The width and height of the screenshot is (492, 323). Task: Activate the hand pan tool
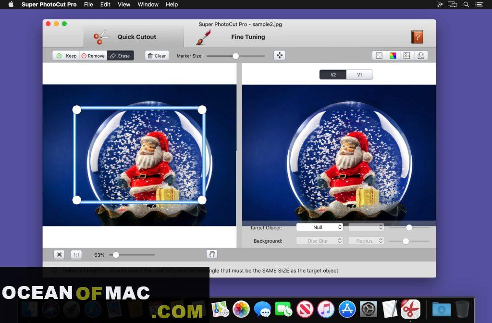point(212,254)
